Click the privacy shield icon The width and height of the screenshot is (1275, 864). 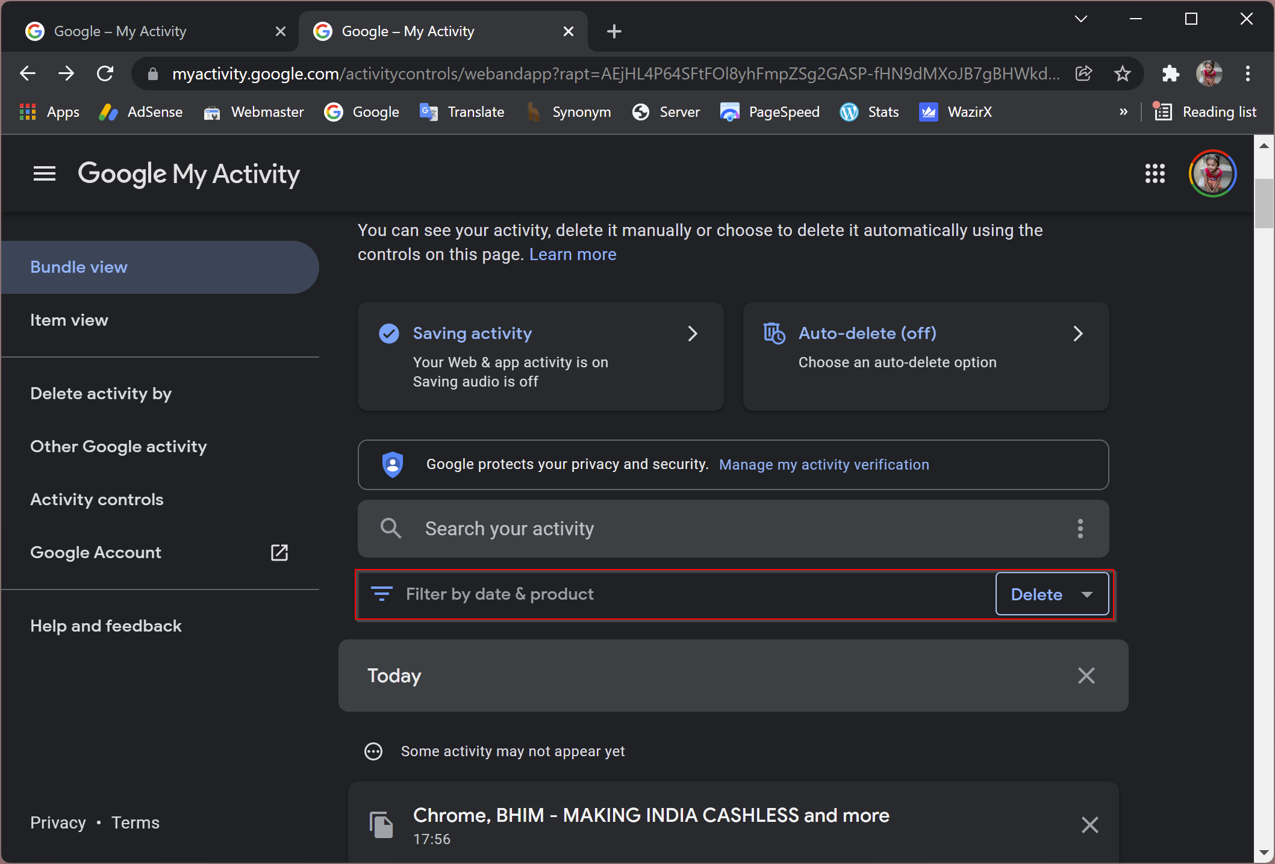click(393, 464)
